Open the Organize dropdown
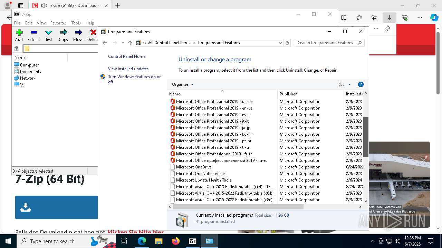 click(183, 84)
